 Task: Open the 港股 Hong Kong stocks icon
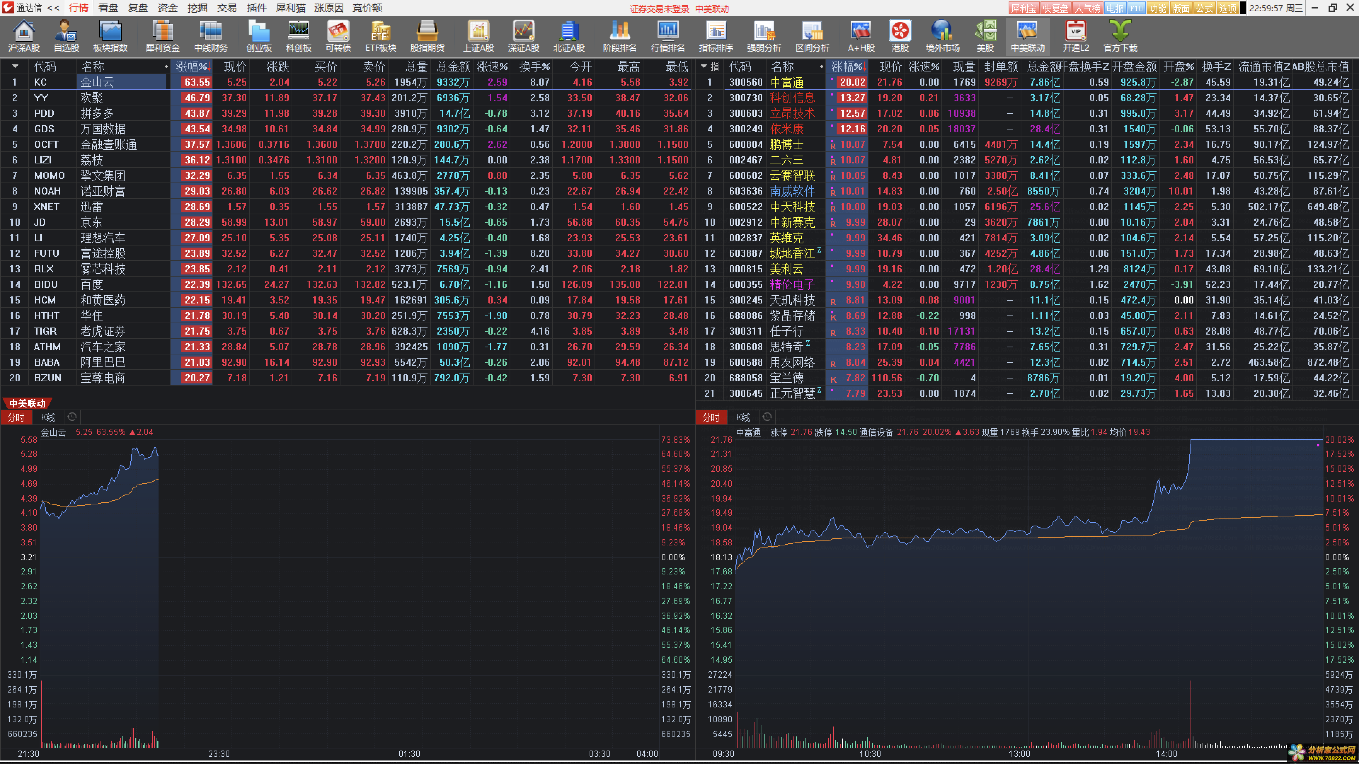900,36
